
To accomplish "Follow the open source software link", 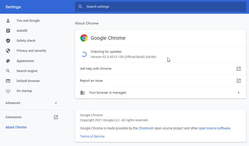I will (x=215, y=128).
